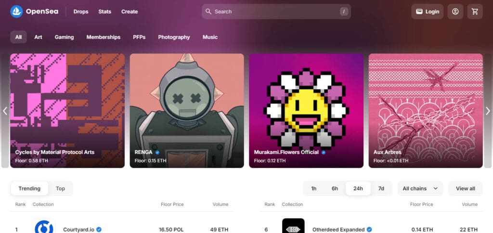Screen dimensions: 493x233
Task: Click the Otherdeed Expanded collection logo
Action: point(293,226)
